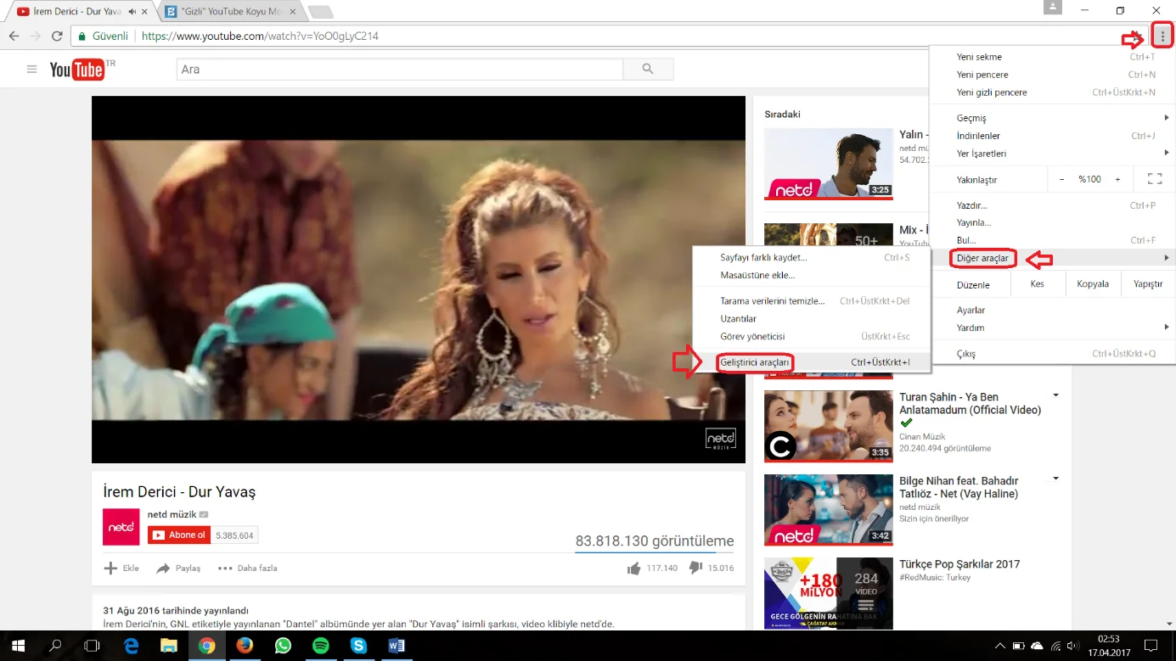Open YouTube hamburger guide menu

(32, 70)
